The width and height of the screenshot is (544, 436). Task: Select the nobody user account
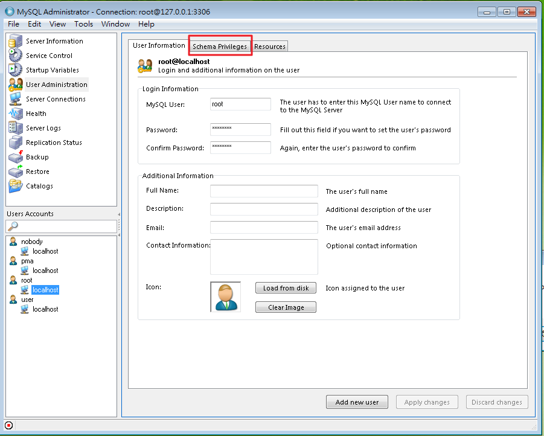(31, 242)
